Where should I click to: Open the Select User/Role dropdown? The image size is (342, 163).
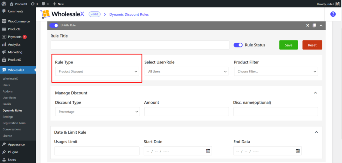coord(186,71)
